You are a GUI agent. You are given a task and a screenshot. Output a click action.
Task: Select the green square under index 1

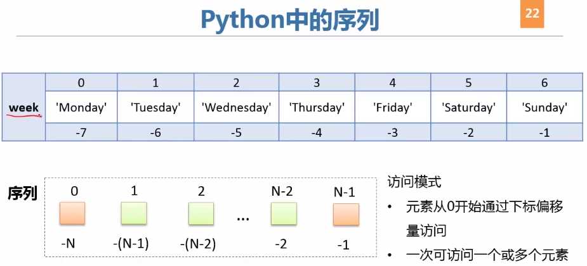click(x=133, y=214)
